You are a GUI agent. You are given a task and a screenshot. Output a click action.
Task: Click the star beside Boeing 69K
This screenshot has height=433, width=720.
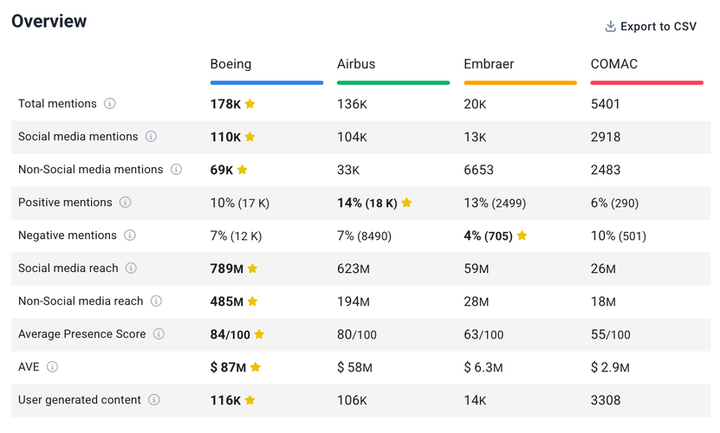click(242, 170)
